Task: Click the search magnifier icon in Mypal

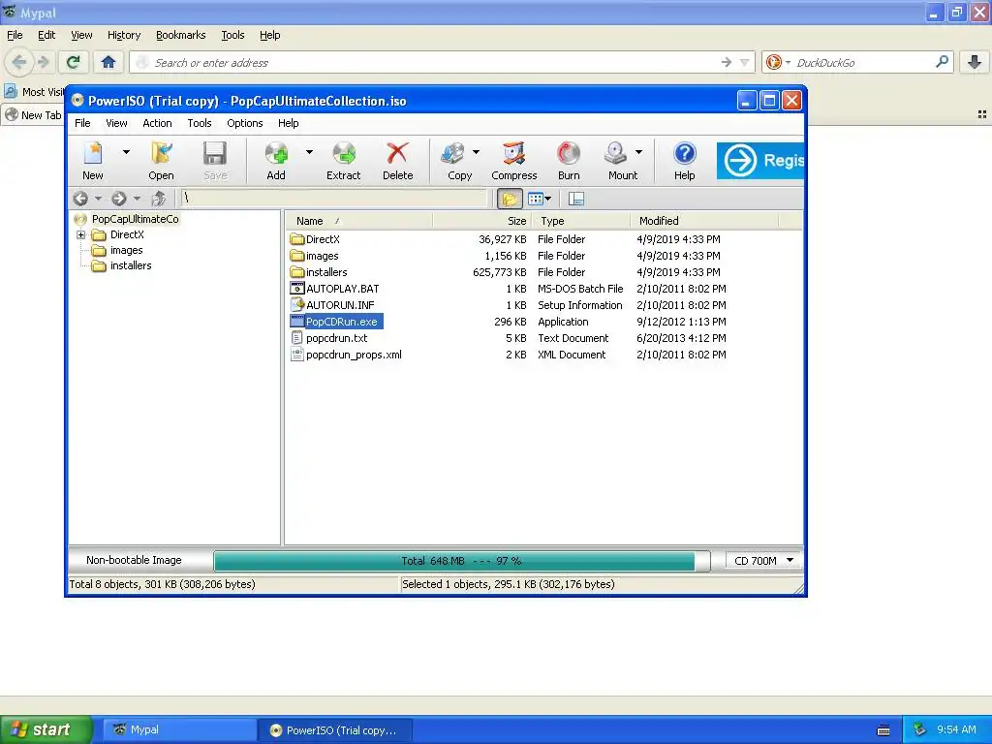Action: pos(942,61)
